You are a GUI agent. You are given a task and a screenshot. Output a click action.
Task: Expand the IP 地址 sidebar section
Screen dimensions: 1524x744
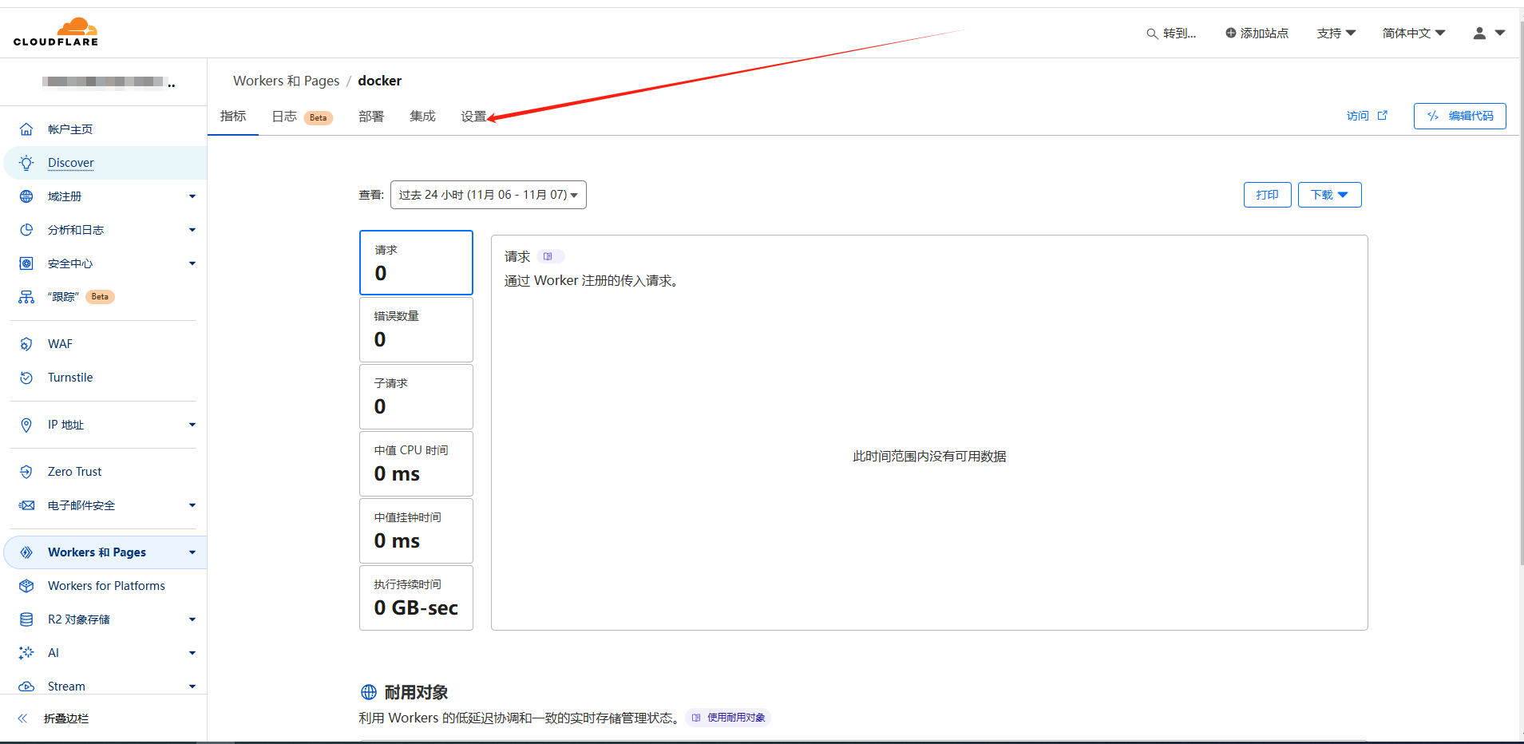pos(192,425)
